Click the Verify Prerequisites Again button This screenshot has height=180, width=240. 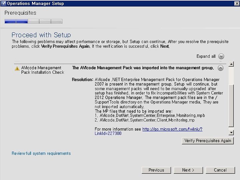(x=208, y=141)
